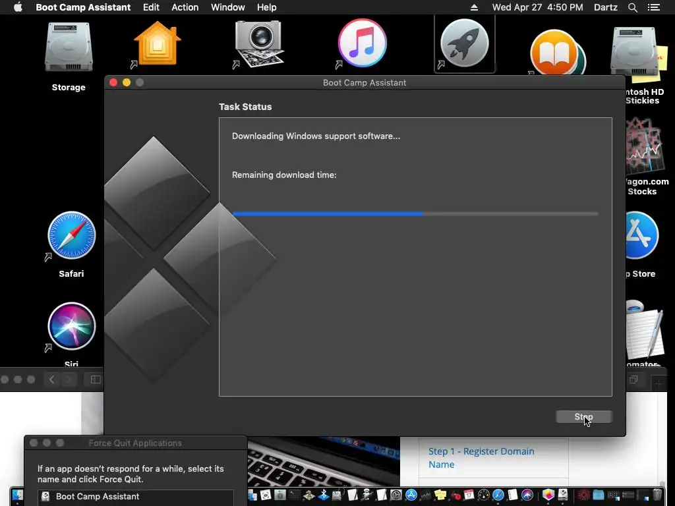Screen dimensions: 675x506
Task: Click the laptop image on the web page
Action: (324, 462)
